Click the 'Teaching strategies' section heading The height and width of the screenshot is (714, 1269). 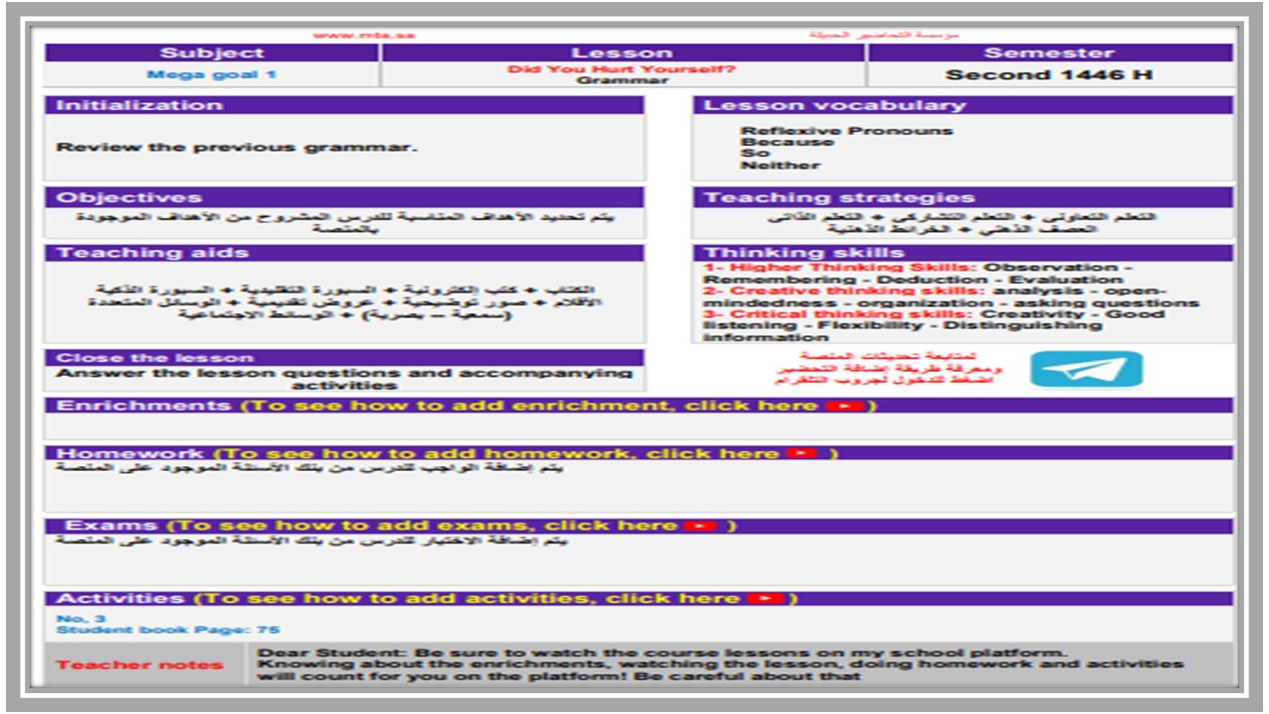click(x=840, y=197)
